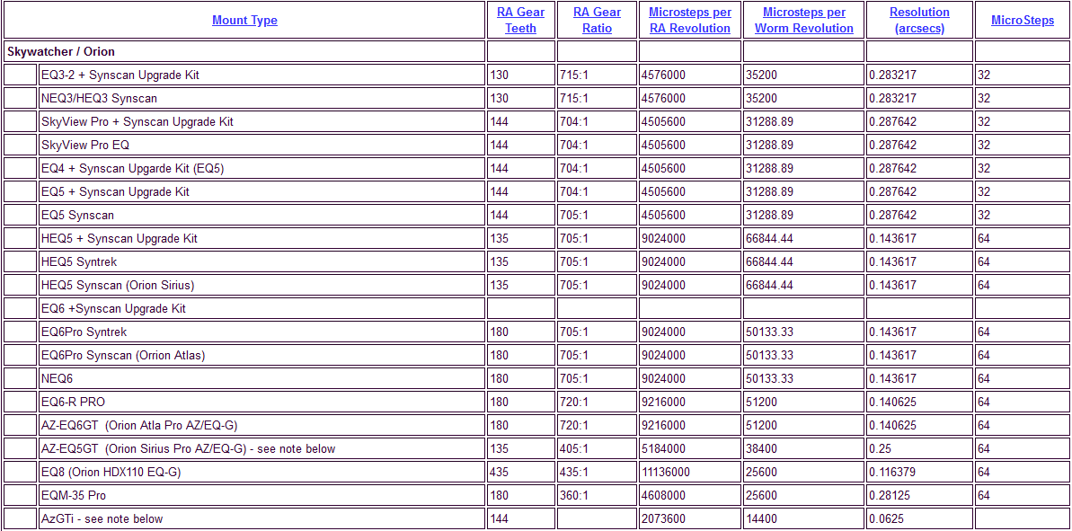
Task: Follow the RA Gear Ratio header link
Action: coord(597,21)
